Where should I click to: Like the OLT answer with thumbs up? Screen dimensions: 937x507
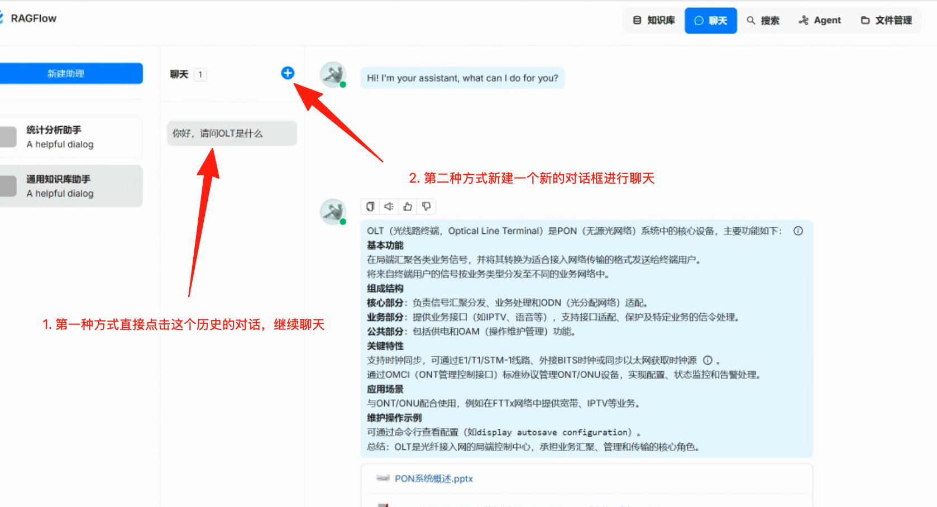(408, 207)
